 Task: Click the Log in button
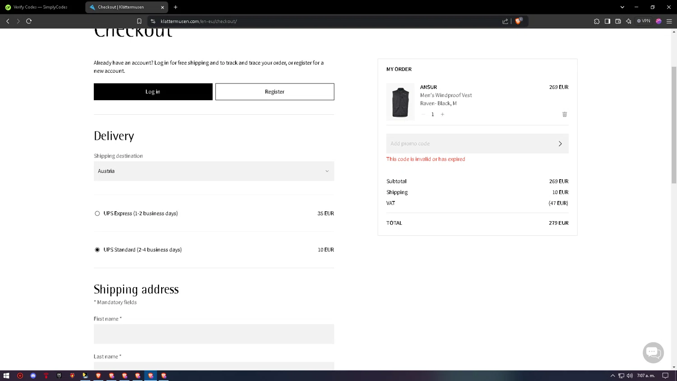tap(153, 92)
